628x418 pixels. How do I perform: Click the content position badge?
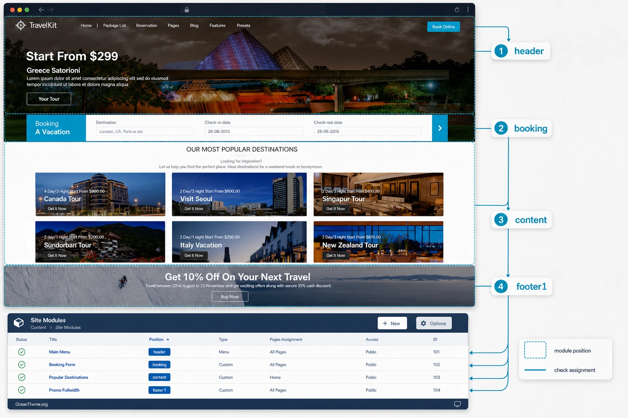coord(159,377)
